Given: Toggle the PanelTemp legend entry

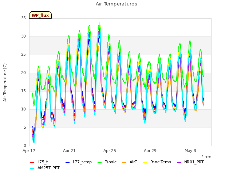Looking at the screenshot, I should pos(157,162).
